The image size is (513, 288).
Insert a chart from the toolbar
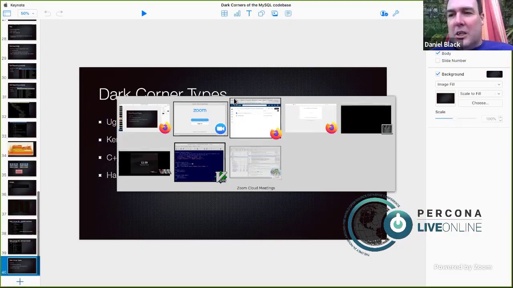click(x=237, y=14)
